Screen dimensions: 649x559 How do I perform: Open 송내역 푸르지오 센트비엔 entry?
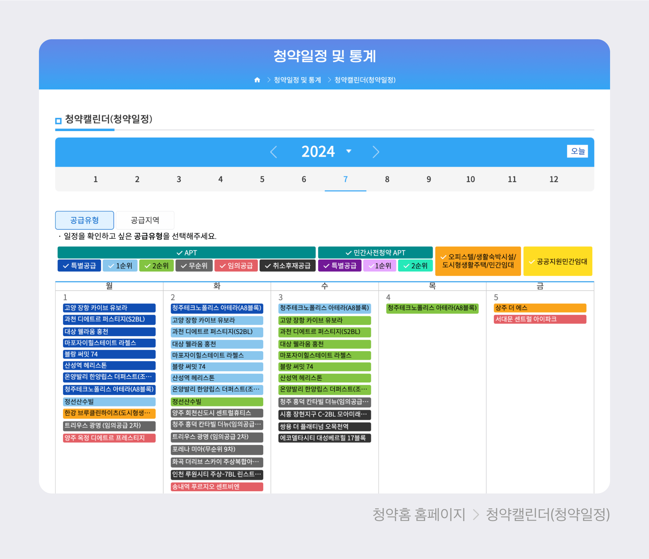(217, 487)
